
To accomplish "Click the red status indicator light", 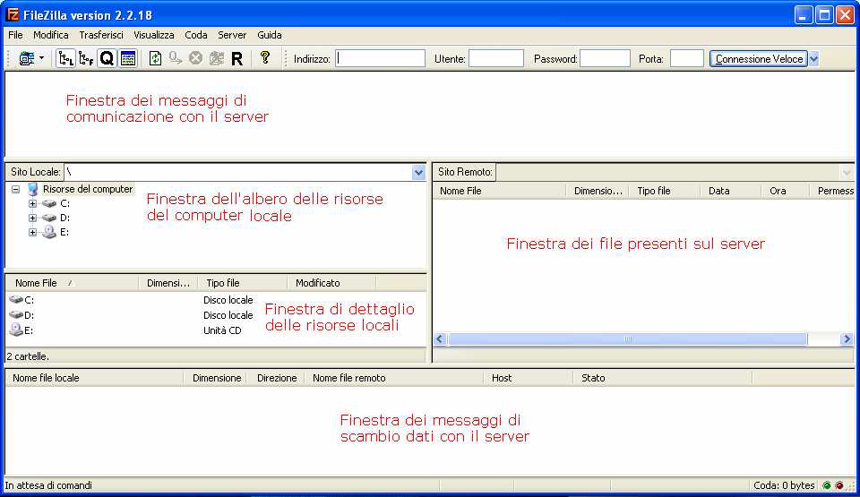I will pos(839,485).
